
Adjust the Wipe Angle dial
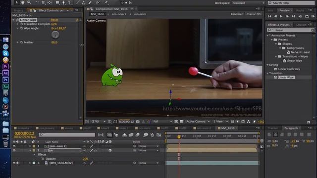pos(55,35)
